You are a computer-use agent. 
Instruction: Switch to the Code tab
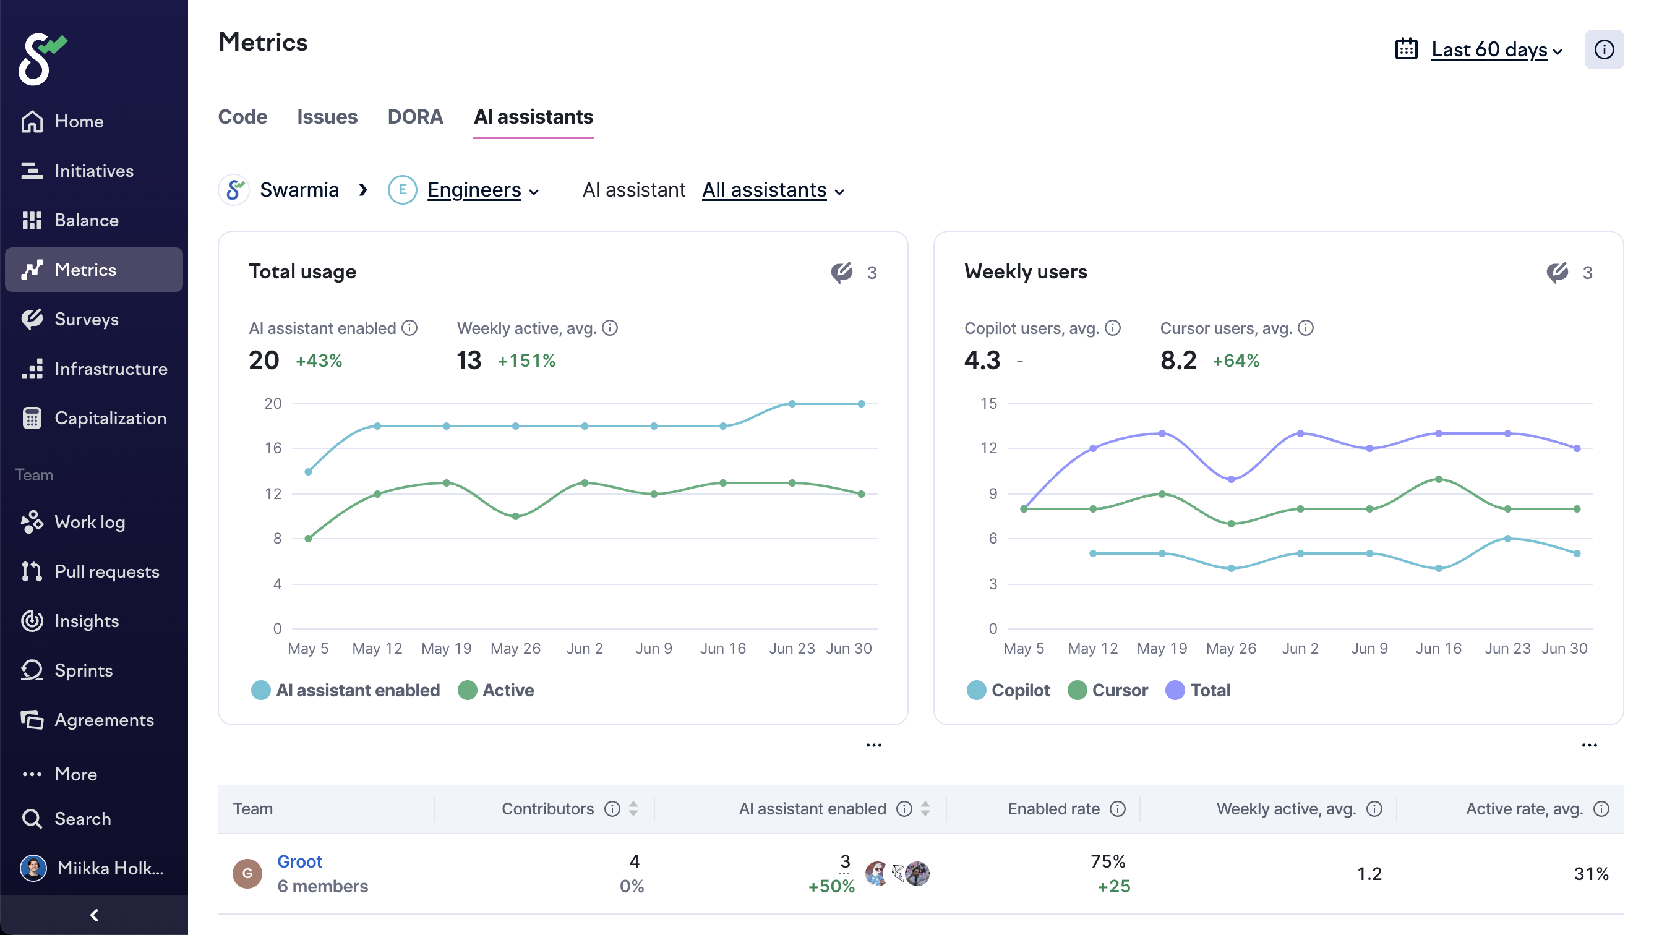(x=242, y=117)
